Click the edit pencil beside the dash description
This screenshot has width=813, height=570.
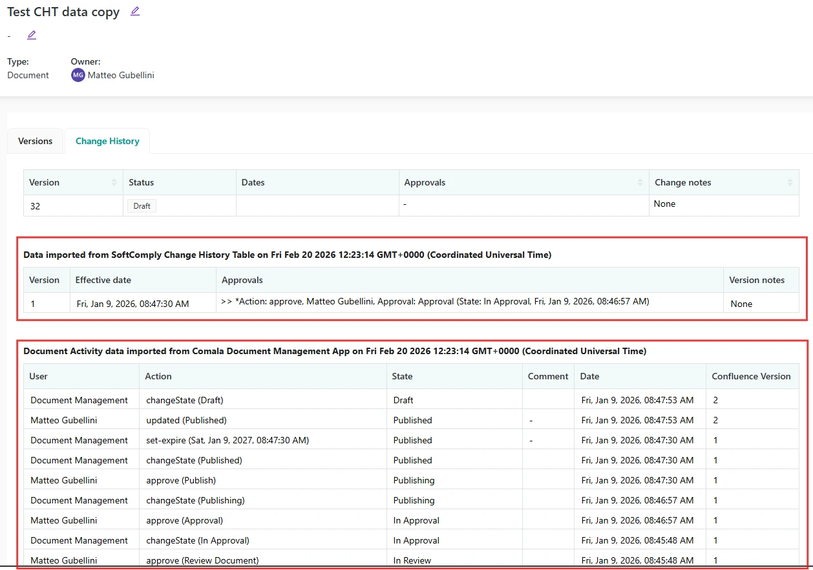tap(32, 35)
